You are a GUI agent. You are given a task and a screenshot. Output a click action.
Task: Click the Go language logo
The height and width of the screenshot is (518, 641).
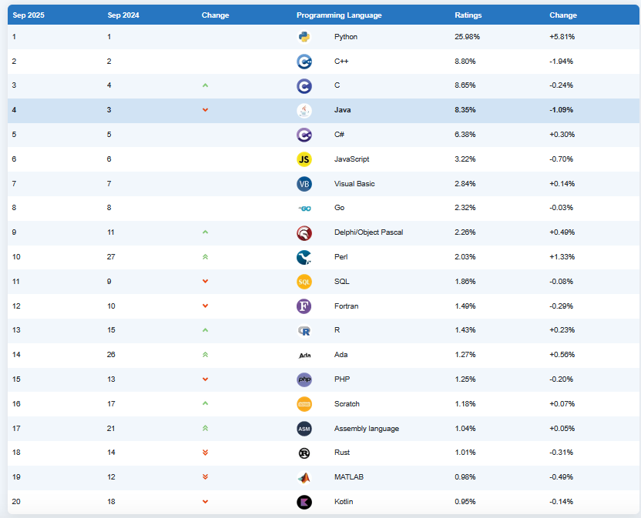point(304,209)
